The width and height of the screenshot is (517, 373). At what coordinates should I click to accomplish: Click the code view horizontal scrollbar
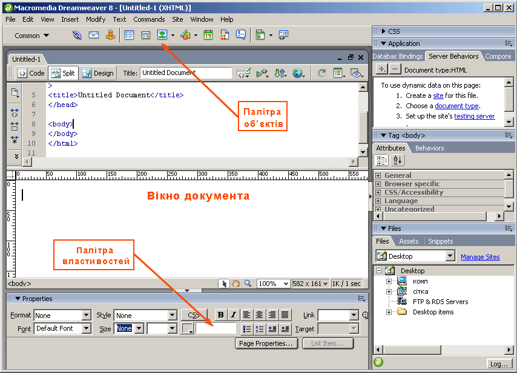tap(190, 161)
